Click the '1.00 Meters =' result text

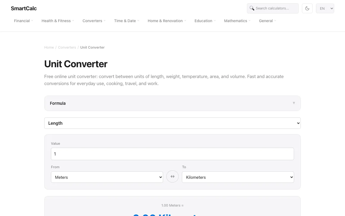point(172,205)
